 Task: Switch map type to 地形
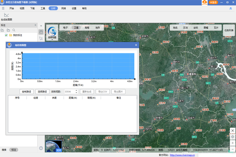click(98, 28)
